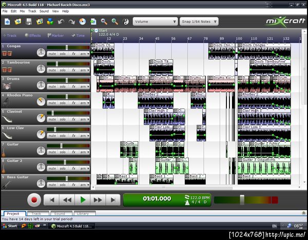Click the Redo arrow icon

[x=72, y=21]
